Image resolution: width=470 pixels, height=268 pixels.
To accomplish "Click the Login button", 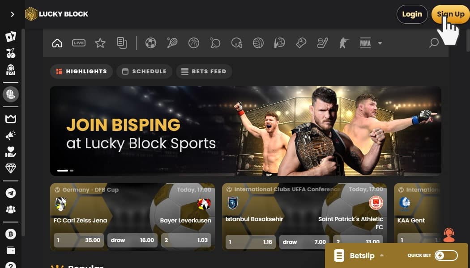I will (x=412, y=14).
